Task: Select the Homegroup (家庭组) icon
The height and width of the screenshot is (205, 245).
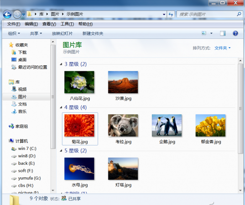Action: point(11,126)
